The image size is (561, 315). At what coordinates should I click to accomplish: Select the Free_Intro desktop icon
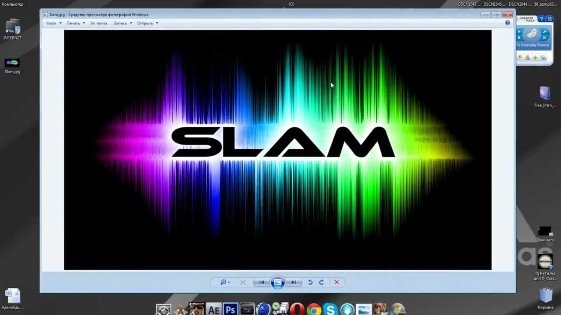[545, 97]
